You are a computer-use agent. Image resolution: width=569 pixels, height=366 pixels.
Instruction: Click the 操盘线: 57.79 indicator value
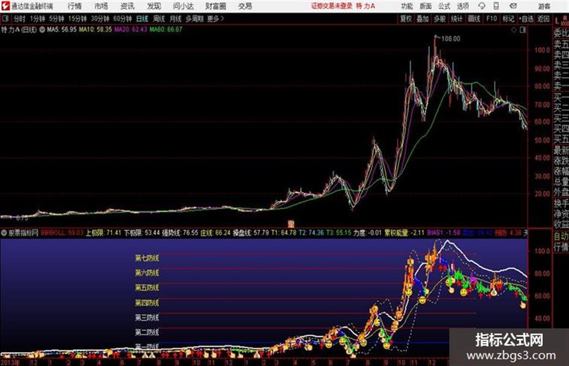[x=250, y=233]
